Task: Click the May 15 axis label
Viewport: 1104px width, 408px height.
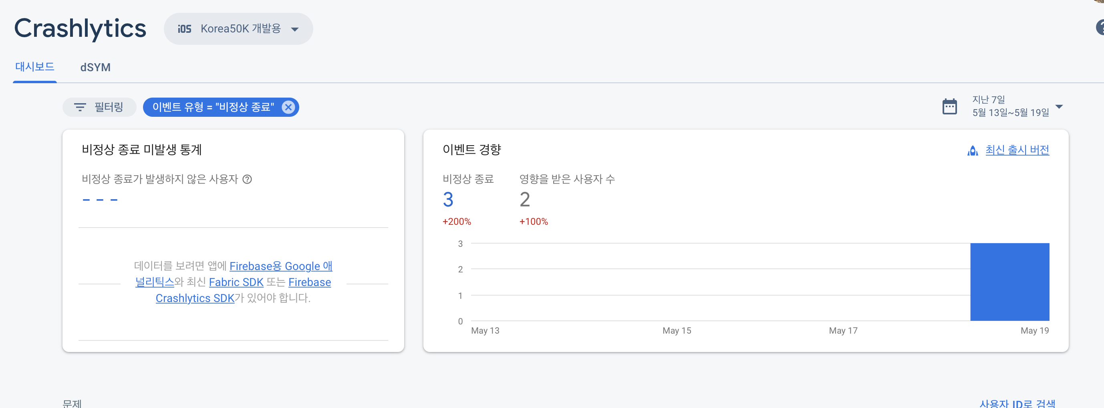Action: (x=676, y=330)
